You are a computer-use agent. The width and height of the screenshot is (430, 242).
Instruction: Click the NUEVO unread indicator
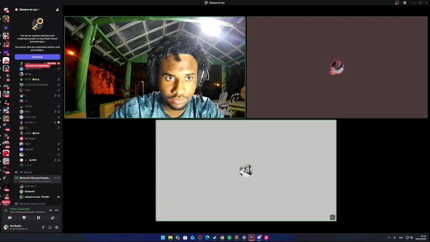[x=6, y=202]
